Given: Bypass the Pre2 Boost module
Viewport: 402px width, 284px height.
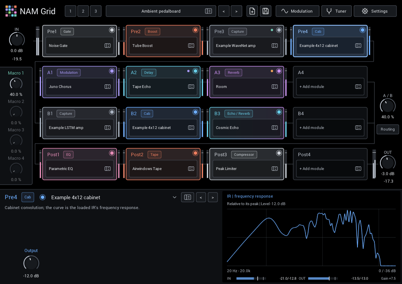Looking at the screenshot, I should (195, 30).
